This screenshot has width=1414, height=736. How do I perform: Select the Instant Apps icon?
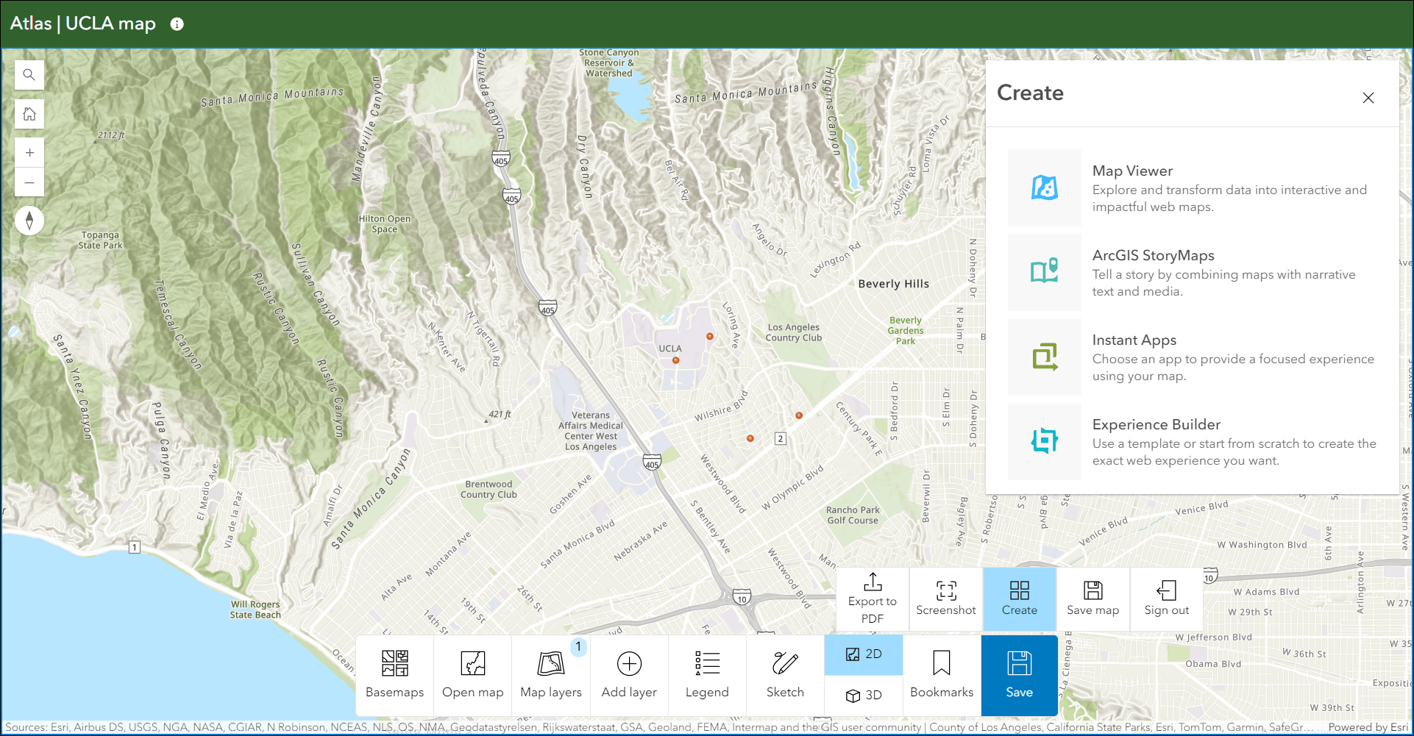click(x=1045, y=357)
